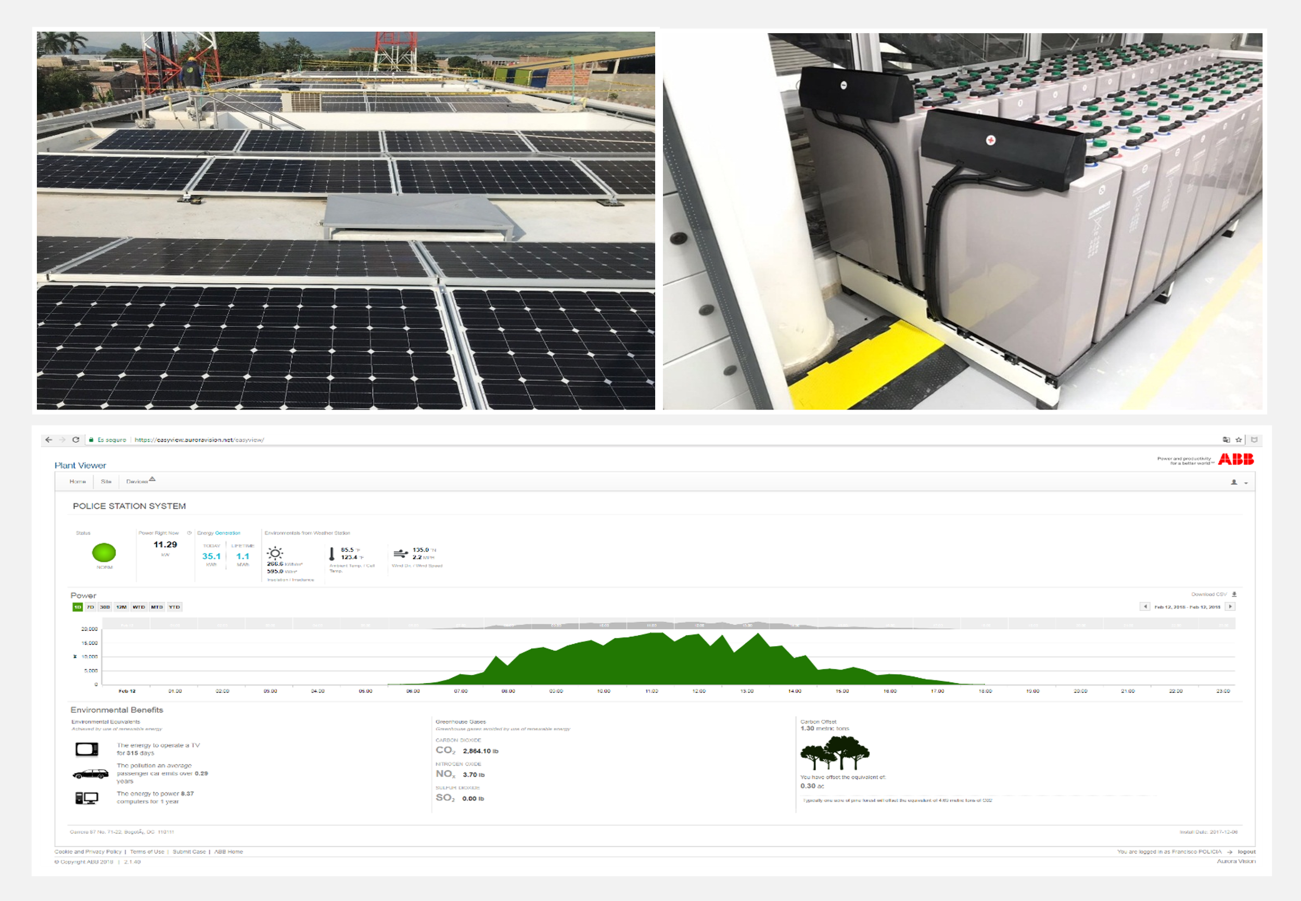Open the Devices menu with alert triangle
The height and width of the screenshot is (901, 1301).
[x=140, y=481]
